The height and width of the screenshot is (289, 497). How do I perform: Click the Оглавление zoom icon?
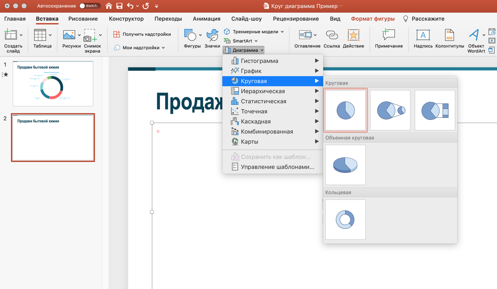tap(305, 35)
